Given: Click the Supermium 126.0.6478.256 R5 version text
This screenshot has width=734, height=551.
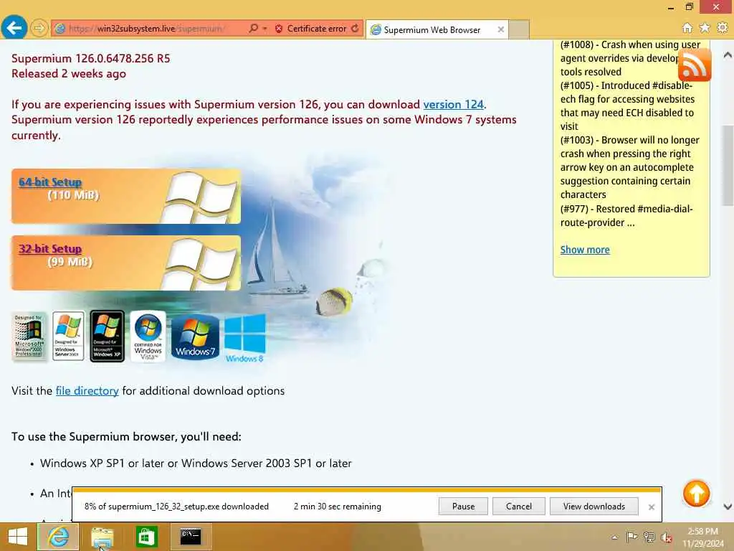Looking at the screenshot, I should pos(91,59).
